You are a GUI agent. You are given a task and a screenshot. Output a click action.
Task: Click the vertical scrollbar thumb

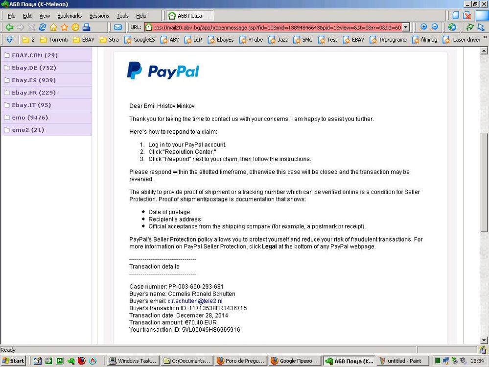click(x=484, y=183)
